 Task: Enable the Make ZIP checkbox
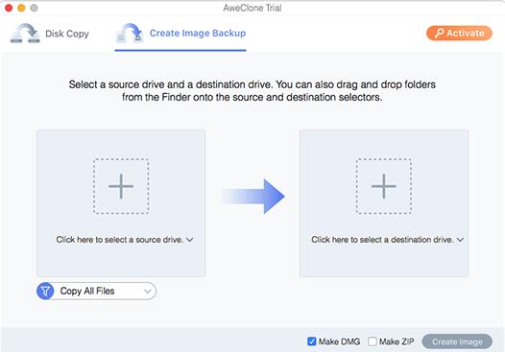373,341
